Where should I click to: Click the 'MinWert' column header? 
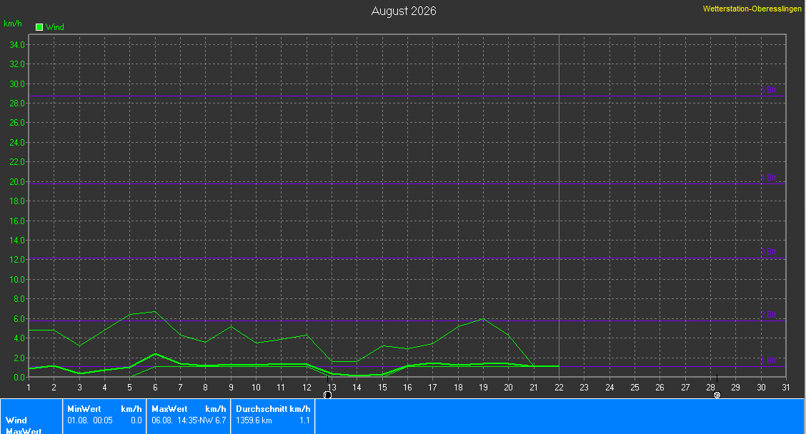(x=84, y=409)
